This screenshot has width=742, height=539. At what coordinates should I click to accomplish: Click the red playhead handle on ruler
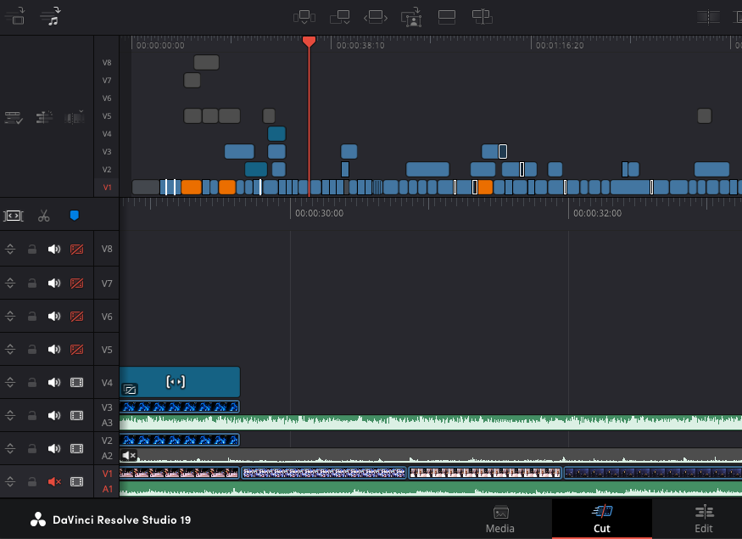point(309,42)
